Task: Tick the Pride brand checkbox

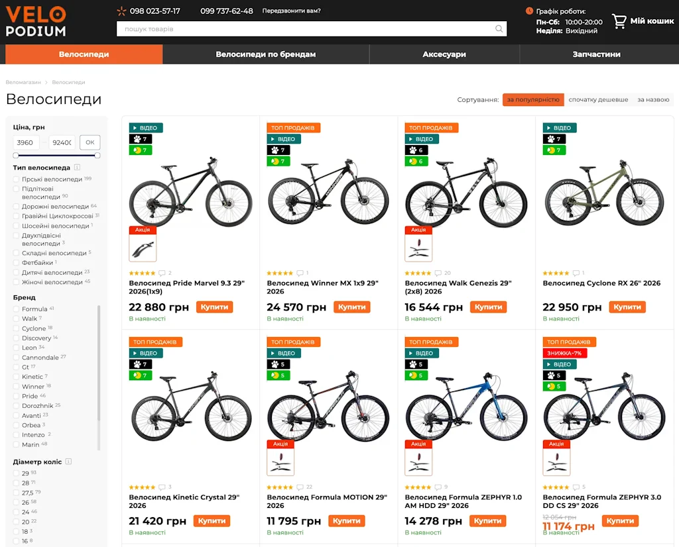Action: pyautogui.click(x=16, y=396)
